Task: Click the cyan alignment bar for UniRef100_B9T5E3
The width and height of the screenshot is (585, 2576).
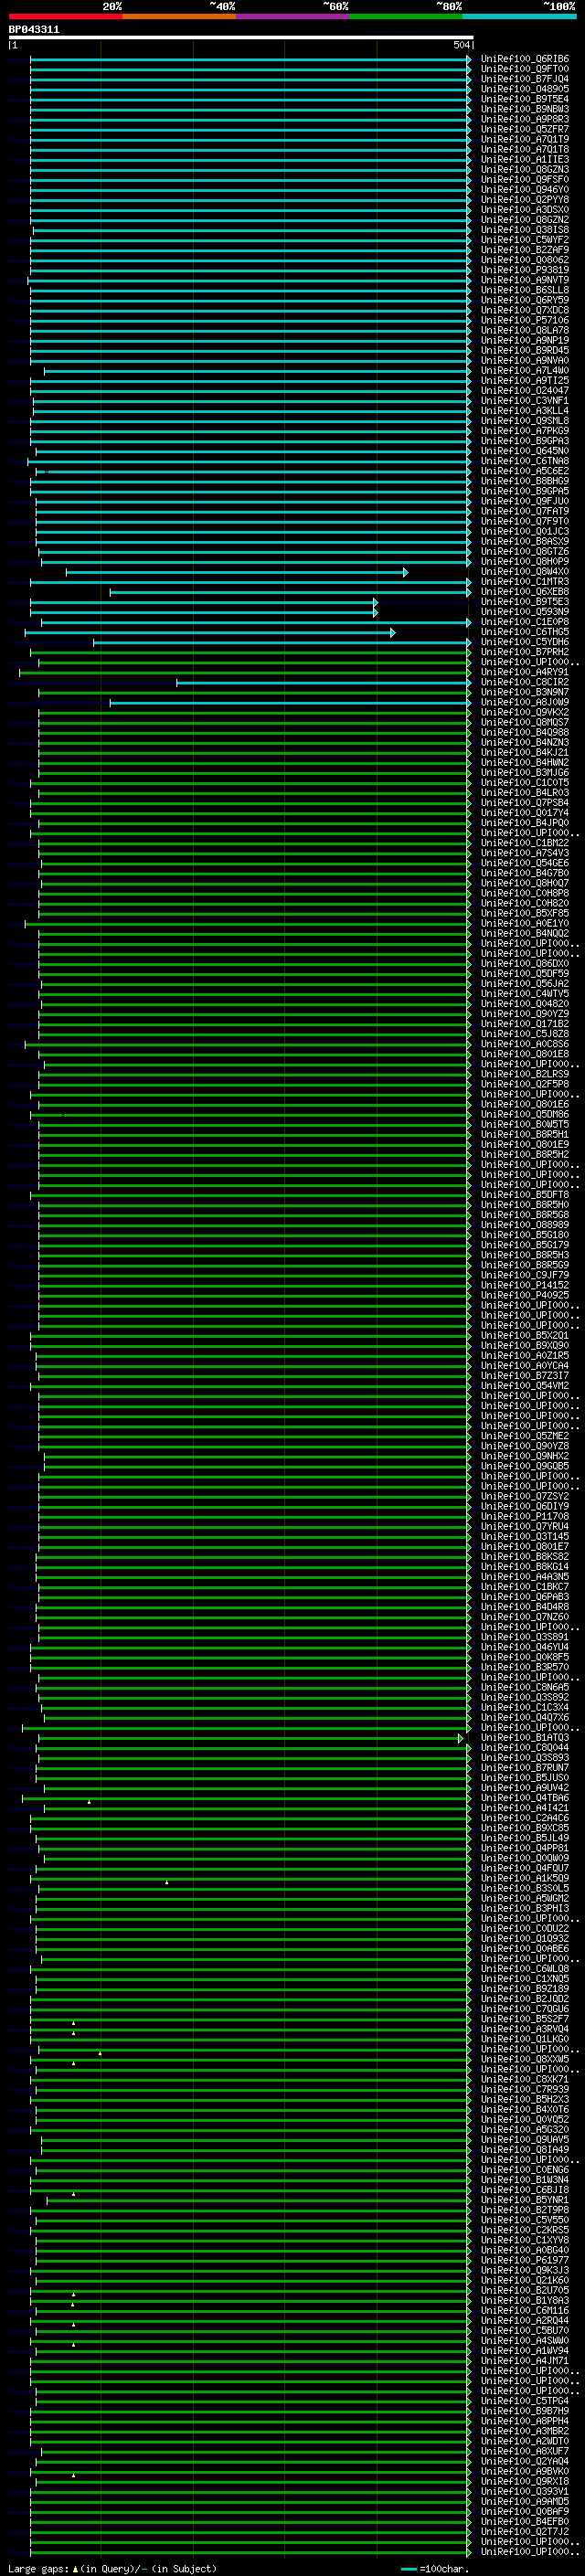Action: click(203, 602)
